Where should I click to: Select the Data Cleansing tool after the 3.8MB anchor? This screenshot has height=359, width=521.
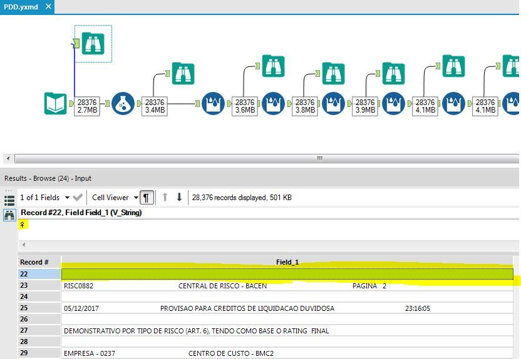pyautogui.click(x=333, y=104)
